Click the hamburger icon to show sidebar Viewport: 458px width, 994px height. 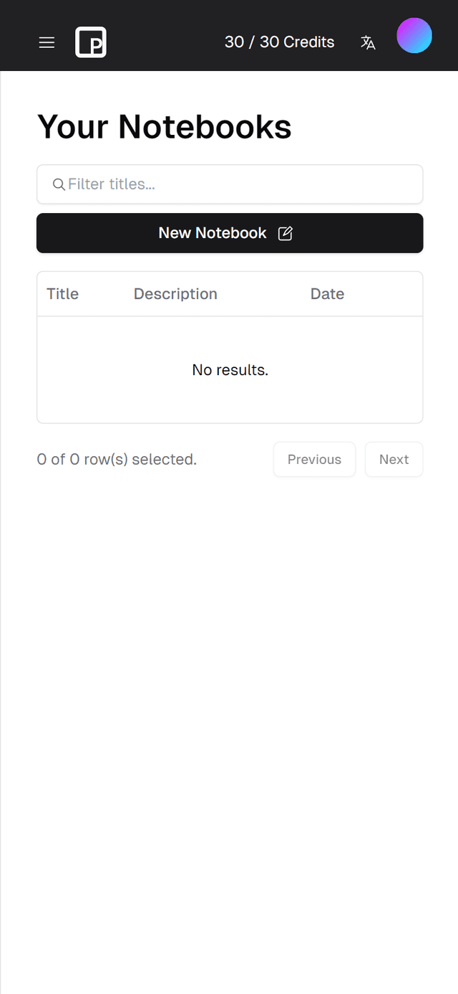click(x=47, y=42)
